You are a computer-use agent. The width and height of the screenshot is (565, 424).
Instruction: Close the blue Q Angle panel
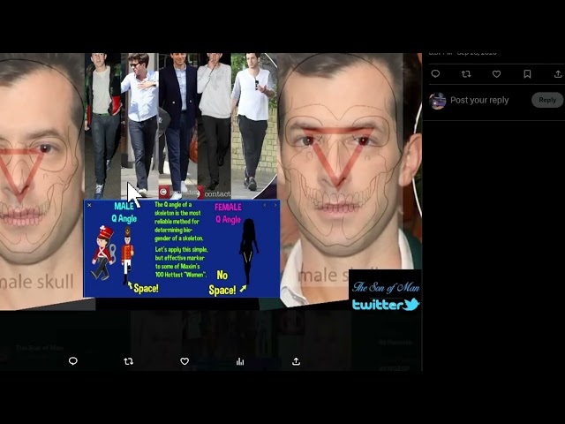pyautogui.click(x=89, y=205)
